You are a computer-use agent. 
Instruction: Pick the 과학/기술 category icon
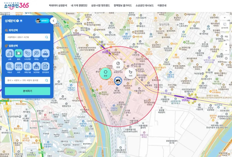coord(28,66)
